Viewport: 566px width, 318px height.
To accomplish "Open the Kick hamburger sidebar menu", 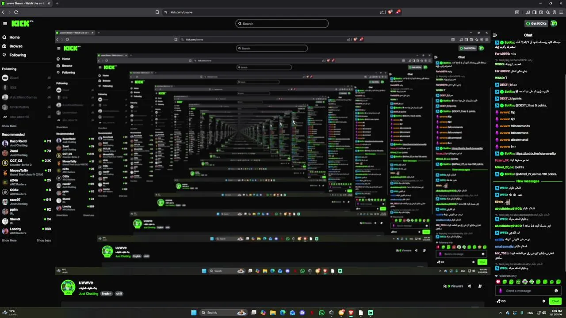I will point(5,24).
